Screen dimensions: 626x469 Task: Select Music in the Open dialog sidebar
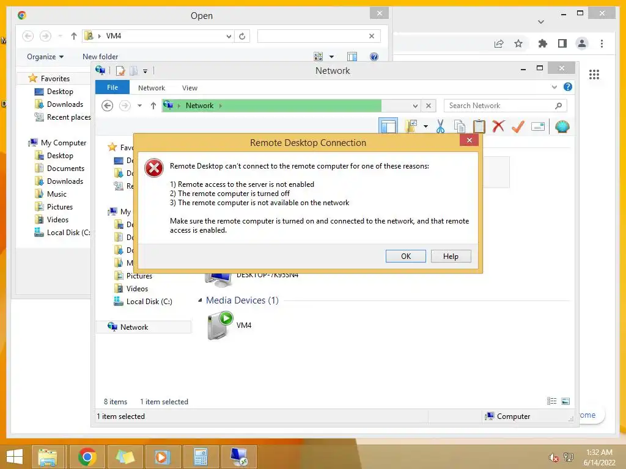click(51, 194)
